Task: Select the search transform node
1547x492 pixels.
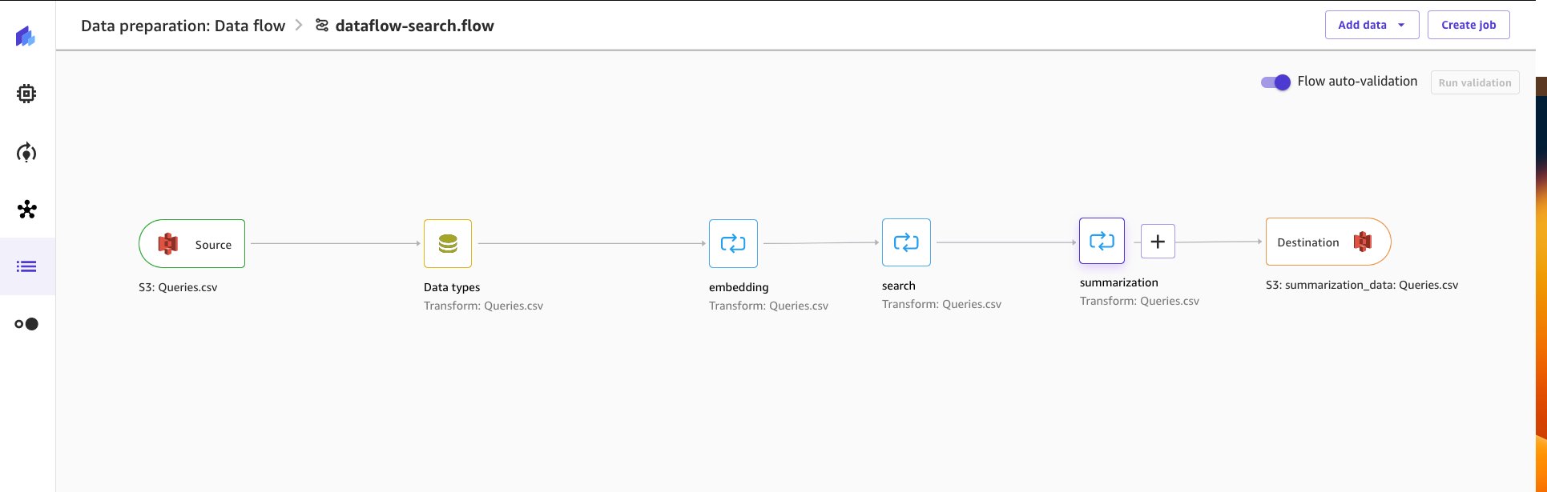Action: click(906, 242)
